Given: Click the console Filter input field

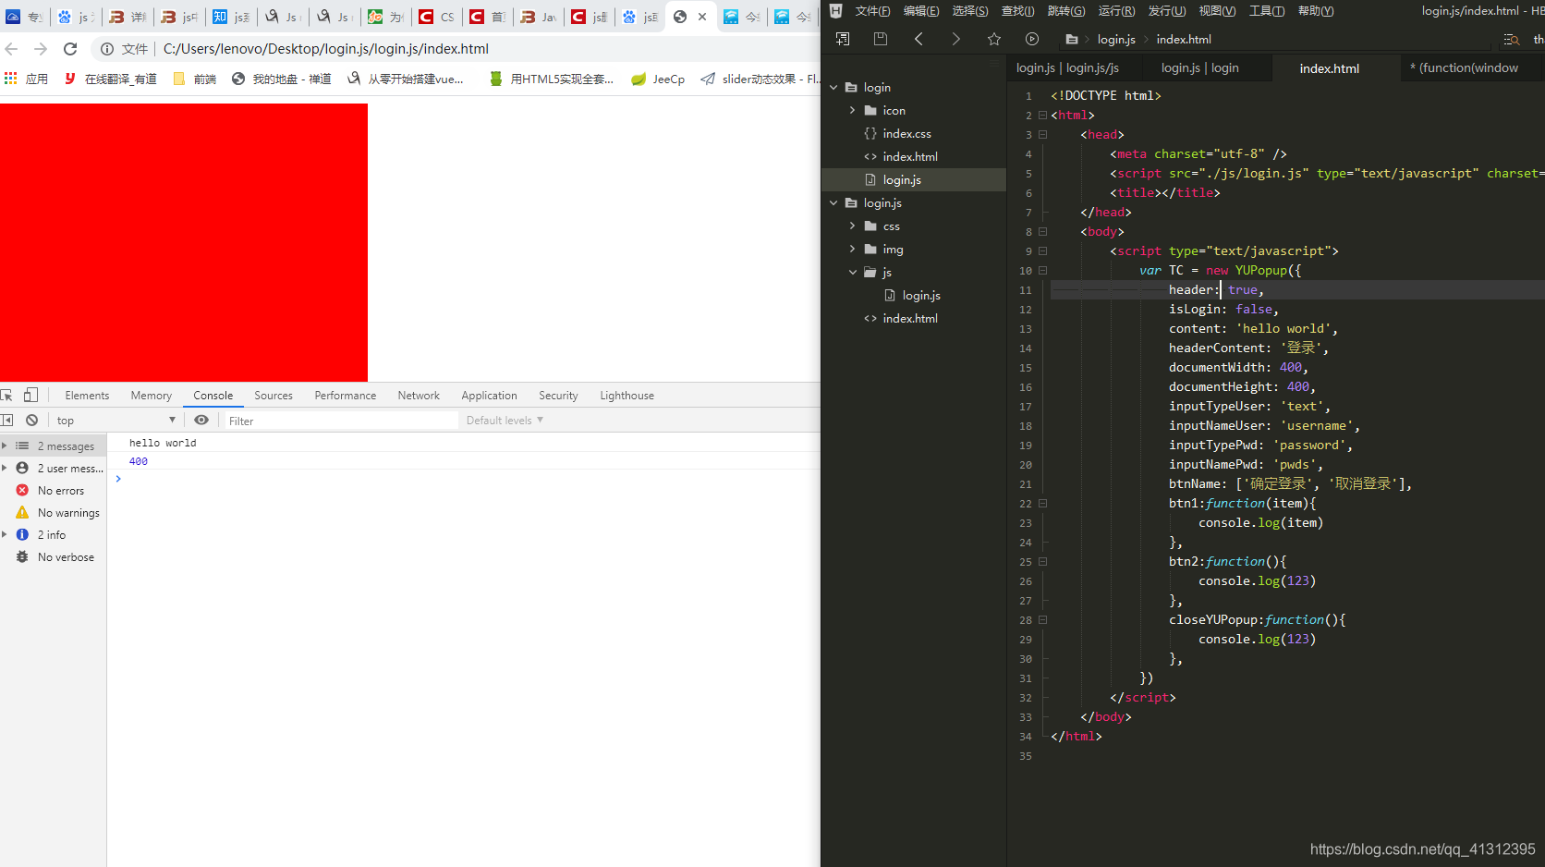Looking at the screenshot, I should pos(341,421).
